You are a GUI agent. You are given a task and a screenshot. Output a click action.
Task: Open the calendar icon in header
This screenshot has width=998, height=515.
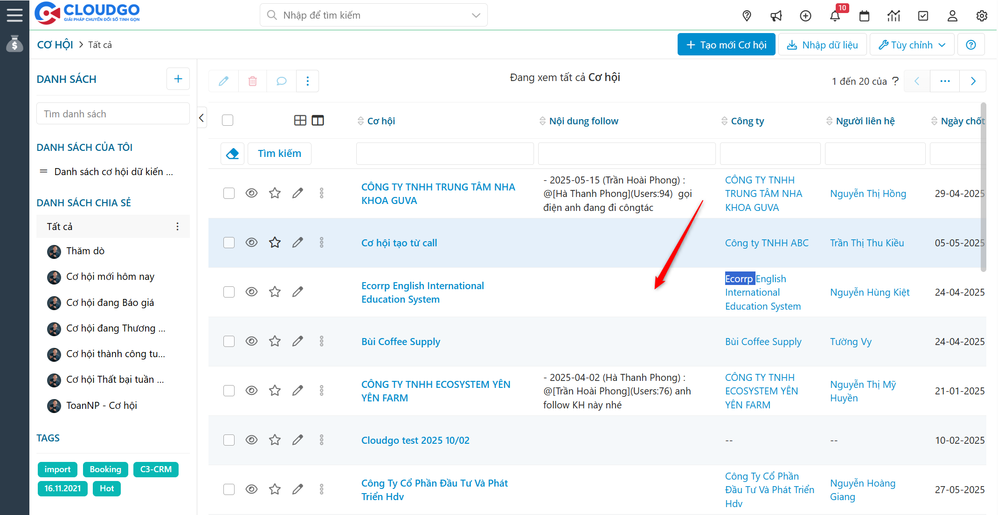pyautogui.click(x=864, y=16)
